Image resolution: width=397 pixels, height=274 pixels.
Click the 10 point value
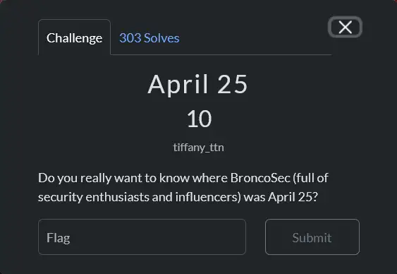(199, 119)
